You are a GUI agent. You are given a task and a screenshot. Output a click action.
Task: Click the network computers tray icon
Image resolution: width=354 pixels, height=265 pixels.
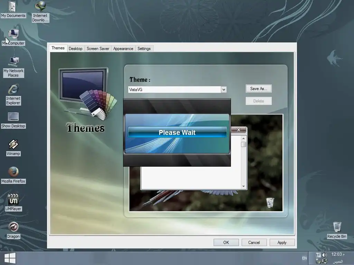coord(325,262)
